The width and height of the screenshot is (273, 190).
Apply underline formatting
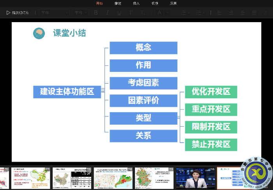click(119, 13)
